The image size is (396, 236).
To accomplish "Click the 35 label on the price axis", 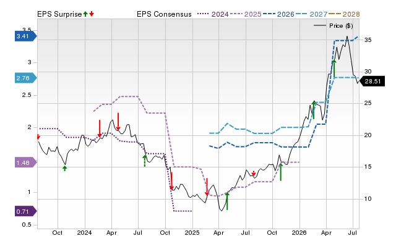I will 368,40.
